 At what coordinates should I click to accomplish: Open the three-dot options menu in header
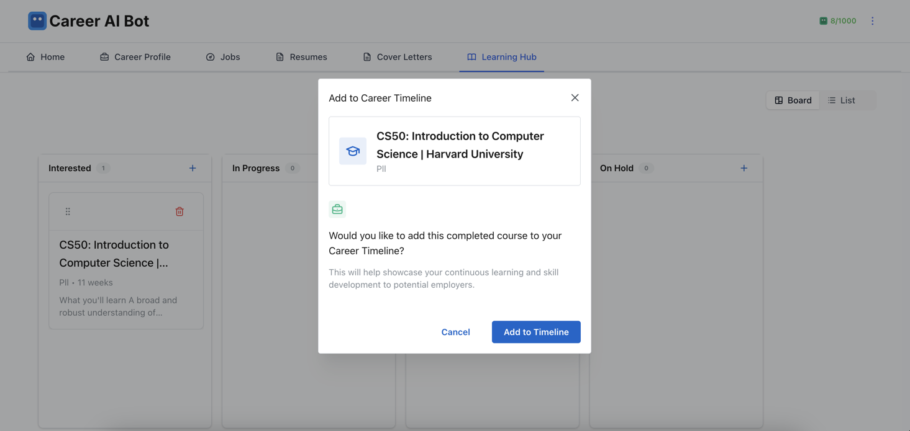(872, 21)
